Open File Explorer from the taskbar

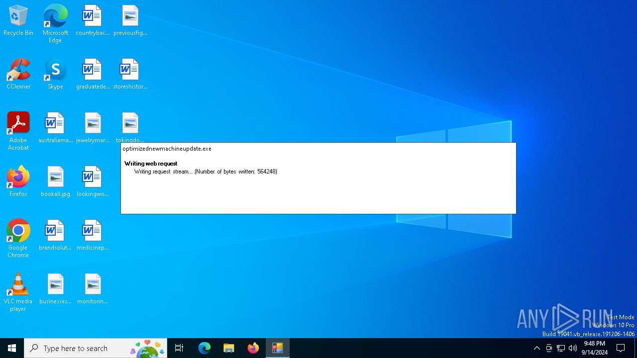tap(229, 348)
